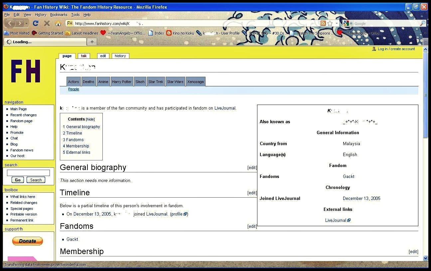Open the File menu
The image size is (431, 271).
(x=7, y=15)
